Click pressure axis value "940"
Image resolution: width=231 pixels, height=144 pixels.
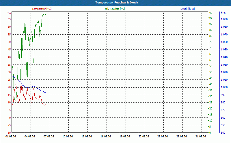(x=223, y=133)
